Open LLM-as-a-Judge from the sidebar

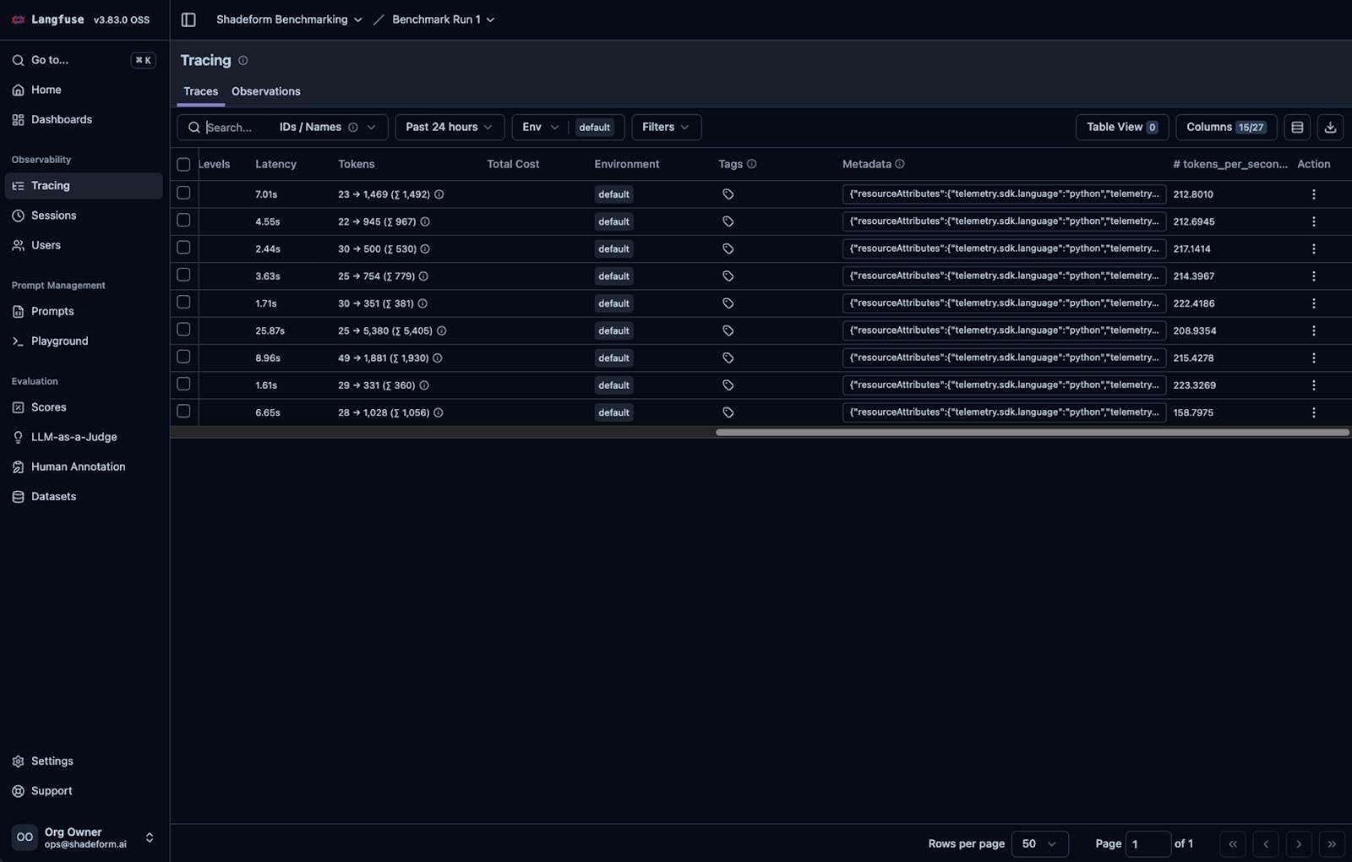74,437
